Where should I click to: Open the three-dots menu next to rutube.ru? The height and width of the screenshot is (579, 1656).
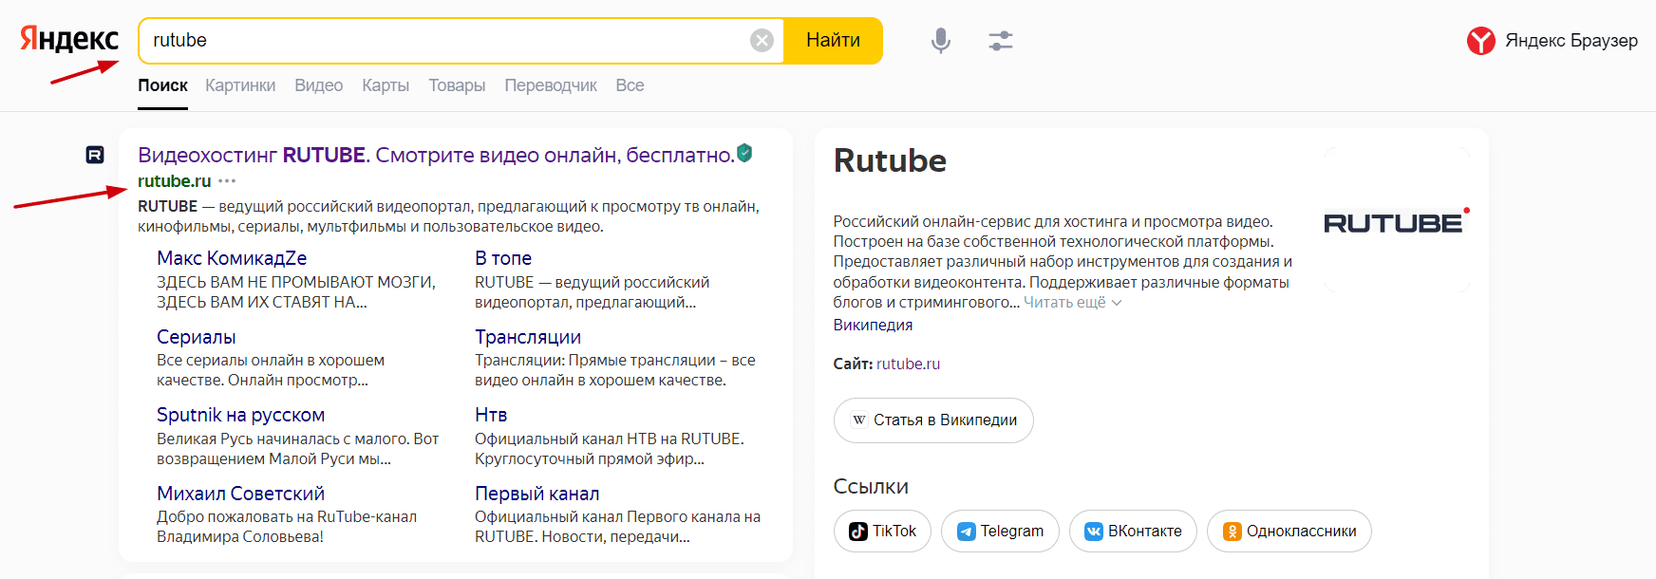[x=227, y=181]
